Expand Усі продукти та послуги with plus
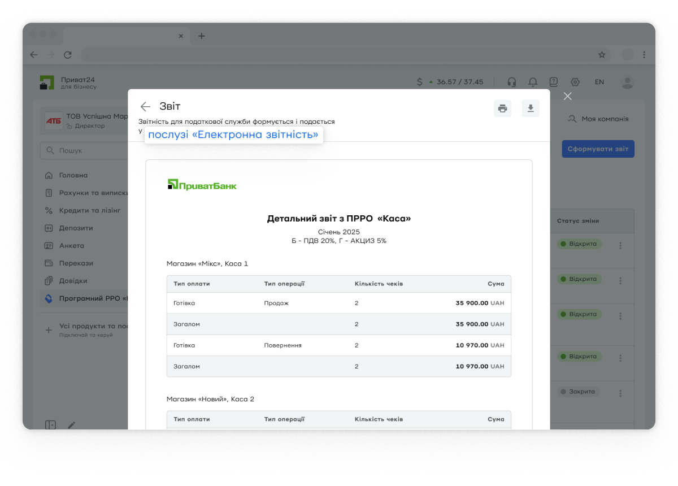The height and width of the screenshot is (486, 678). [x=49, y=330]
